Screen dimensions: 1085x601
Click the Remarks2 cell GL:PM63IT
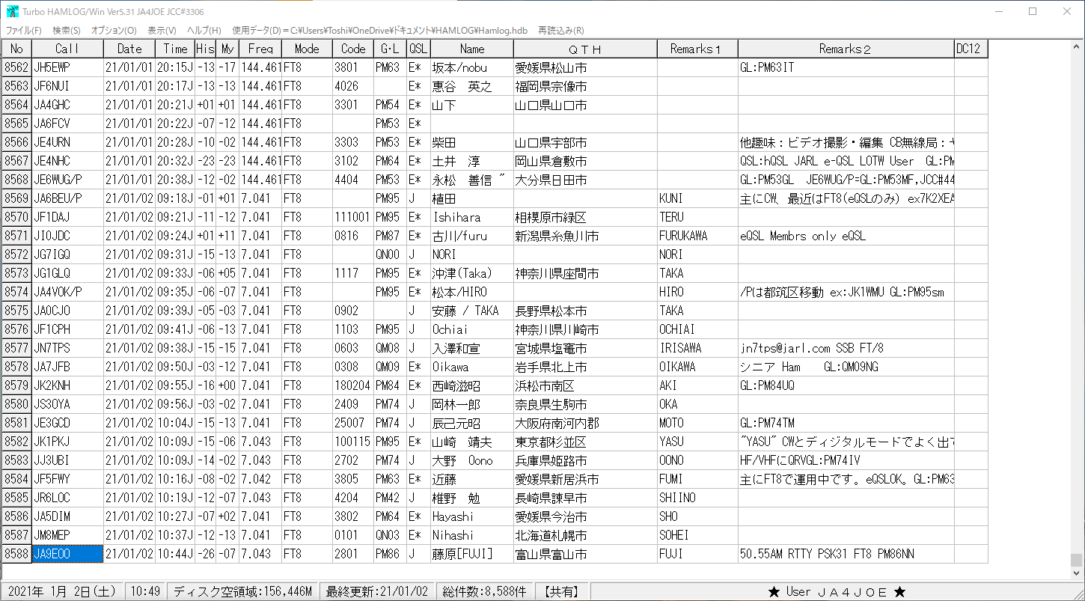(846, 67)
